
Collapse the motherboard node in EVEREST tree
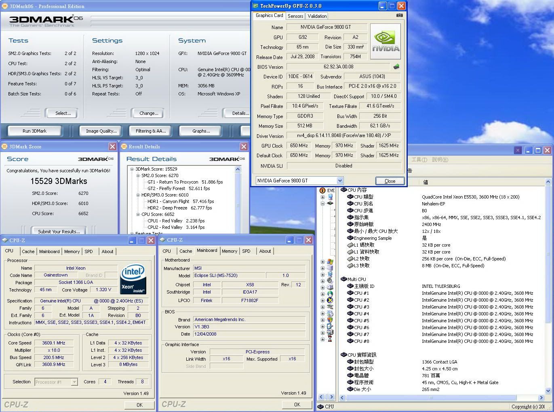(x=323, y=203)
